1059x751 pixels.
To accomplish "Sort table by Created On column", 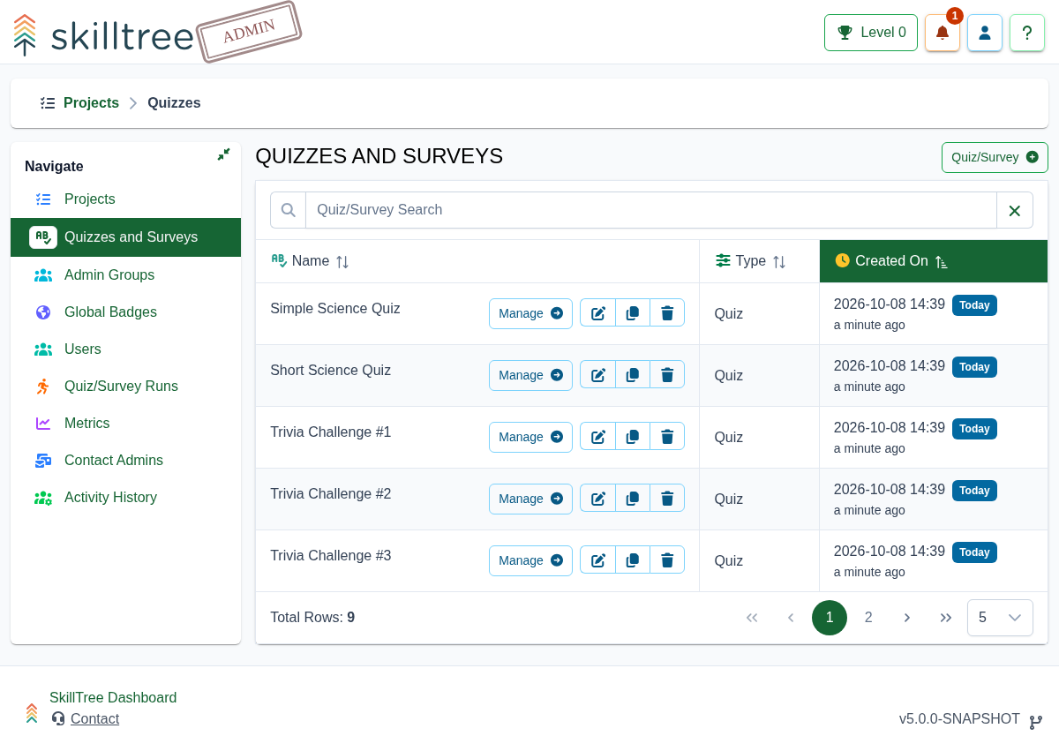I will click(934, 261).
